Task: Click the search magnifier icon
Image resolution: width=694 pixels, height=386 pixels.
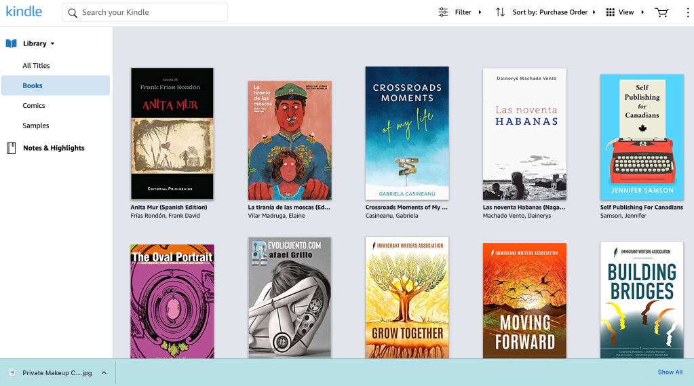Action: coord(73,13)
